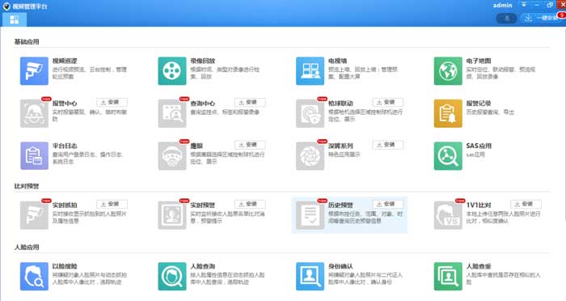
Task: Install the 历史预警 module
Action: pyautogui.click(x=387, y=204)
